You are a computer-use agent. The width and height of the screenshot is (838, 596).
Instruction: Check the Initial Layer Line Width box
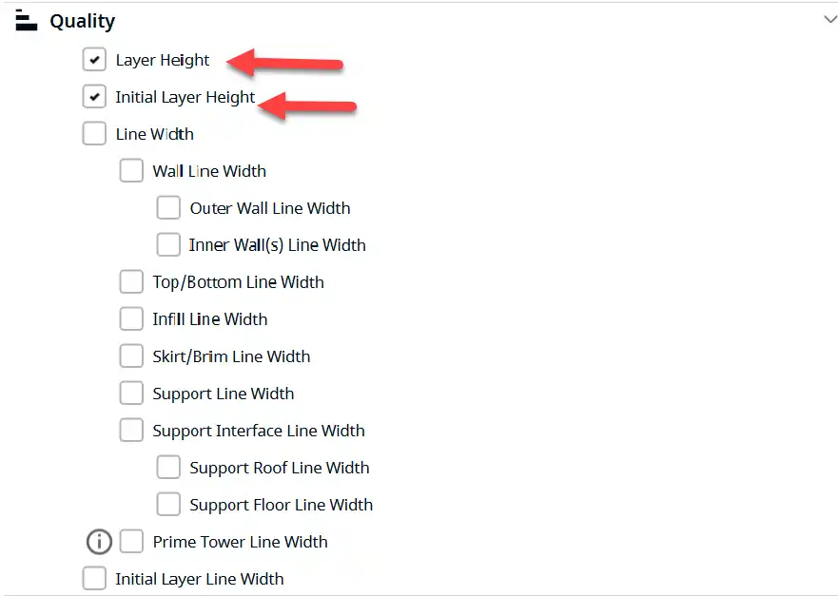point(94,578)
